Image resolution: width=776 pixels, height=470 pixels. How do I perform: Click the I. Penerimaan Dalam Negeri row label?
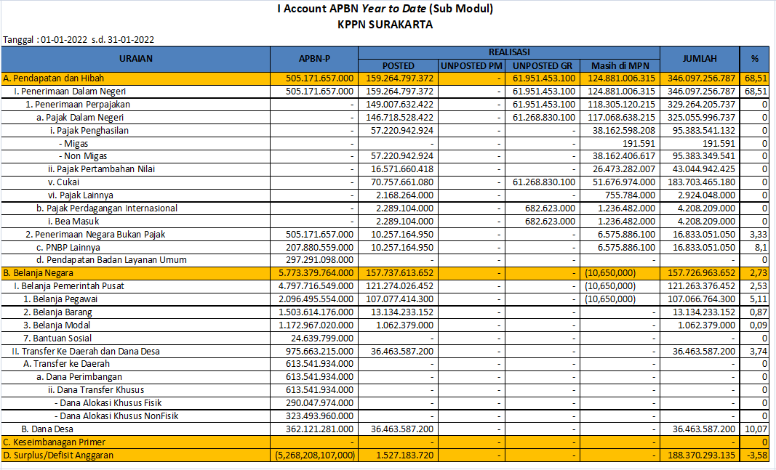(70, 92)
